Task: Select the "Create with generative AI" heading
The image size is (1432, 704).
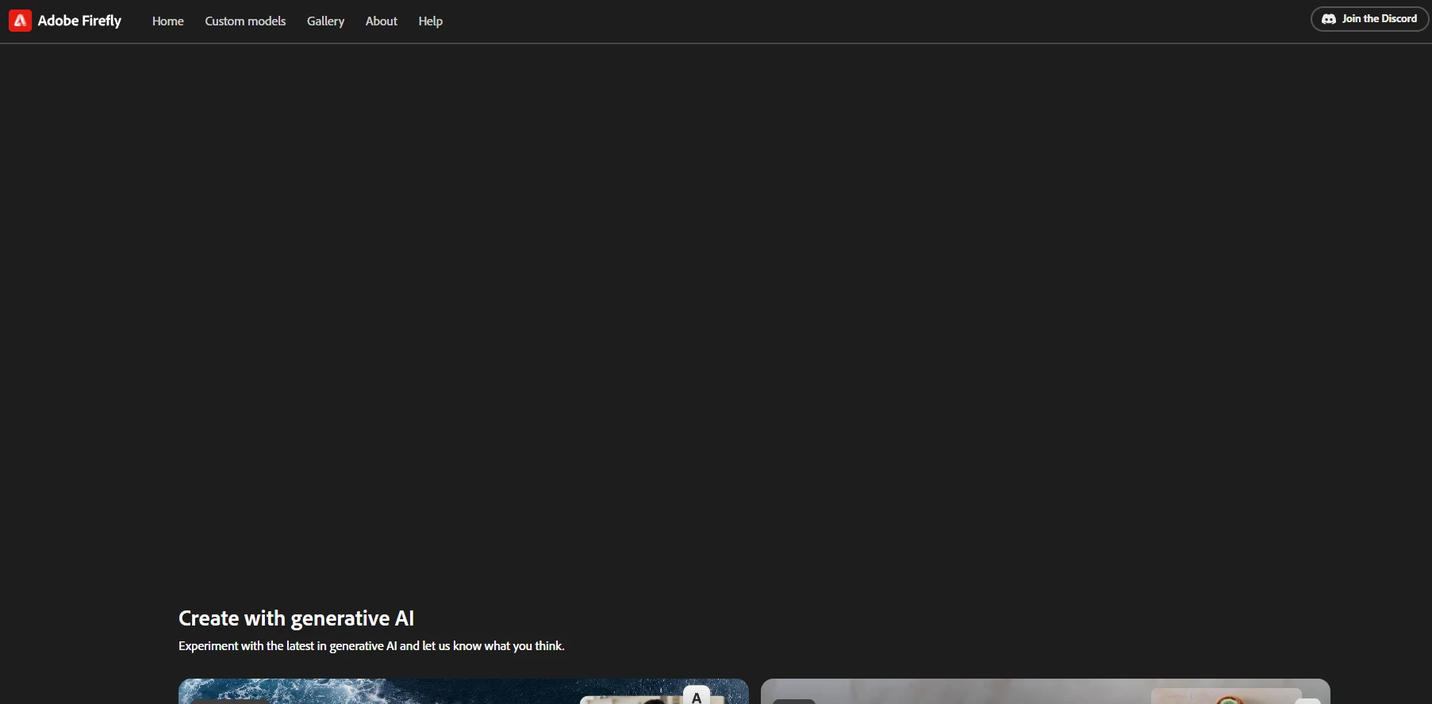Action: tap(296, 618)
